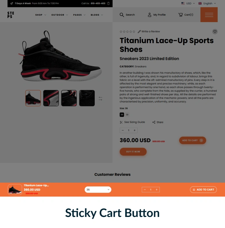Viewport: 225px width, 228px height.
Task: Add product to wishlist heart icon
Action: coord(215,31)
